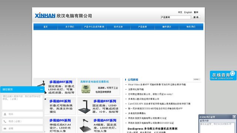
Task: Open the 多易拍双录摄像头 news item
Action: 137,113
